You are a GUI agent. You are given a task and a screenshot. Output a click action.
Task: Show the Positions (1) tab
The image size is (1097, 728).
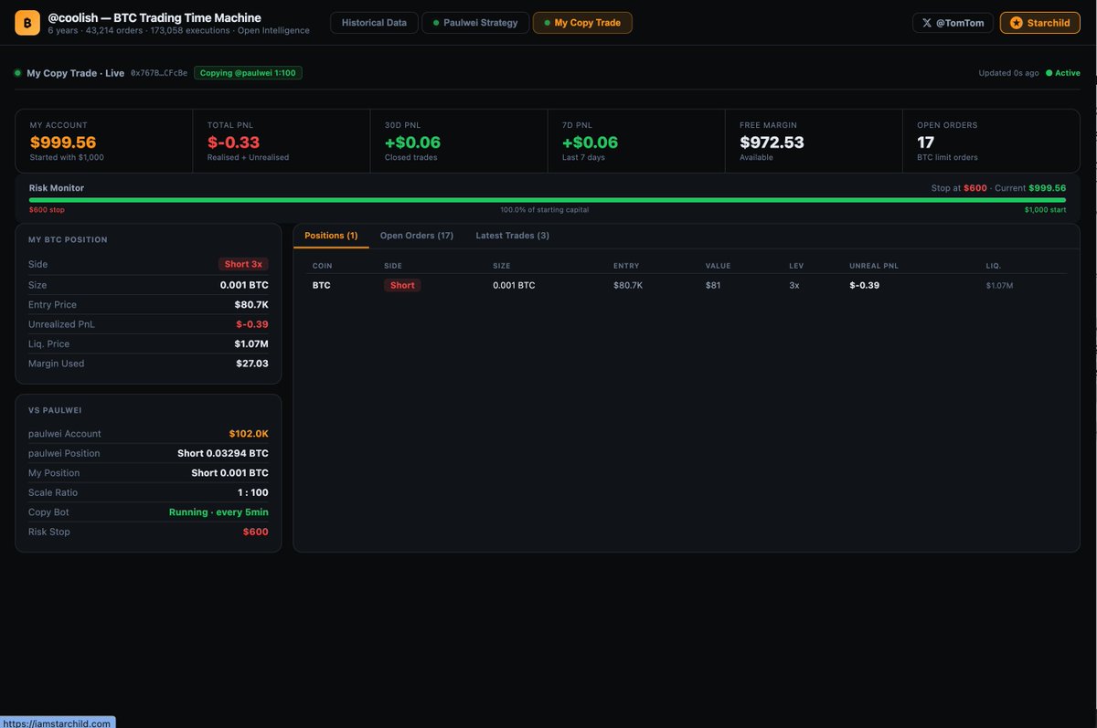[331, 236]
